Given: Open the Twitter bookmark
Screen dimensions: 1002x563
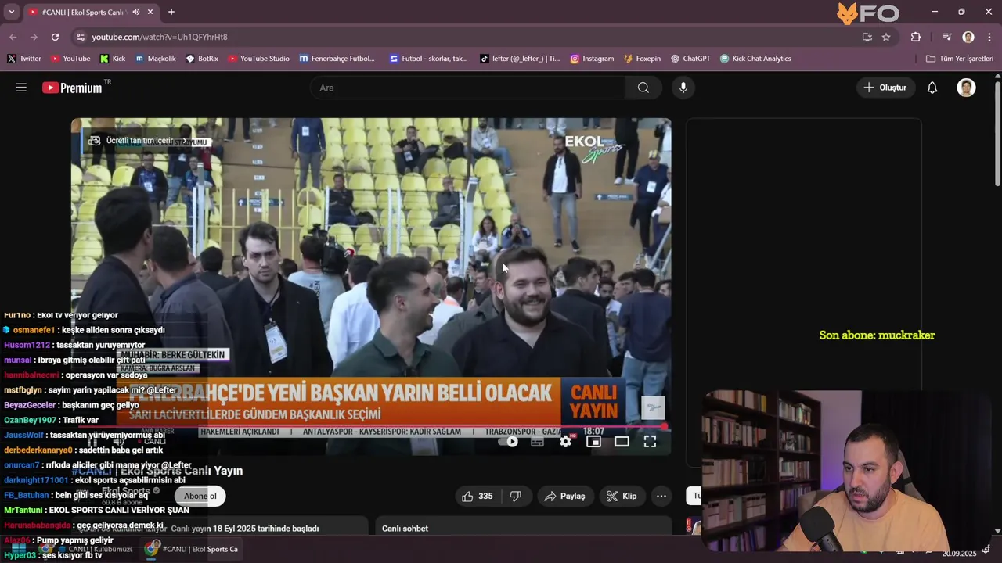Looking at the screenshot, I should click(x=24, y=59).
